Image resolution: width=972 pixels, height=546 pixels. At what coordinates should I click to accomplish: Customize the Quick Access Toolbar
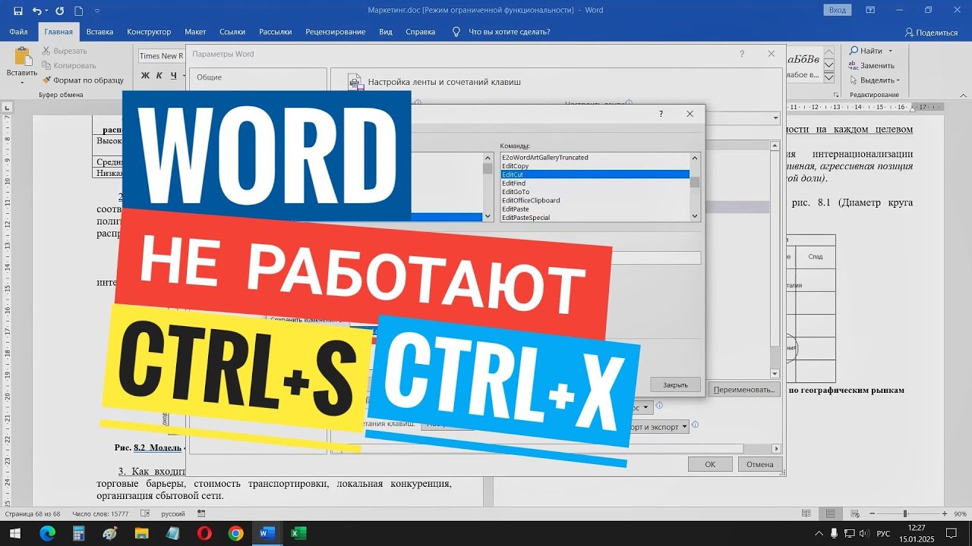point(96,11)
